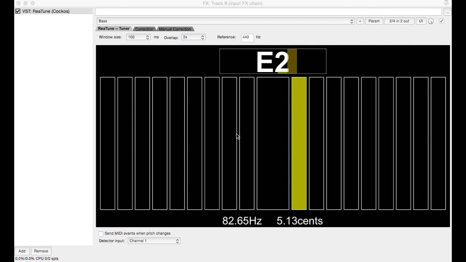This screenshot has height=262, width=466.
Task: Open the Bass preset dropdown
Action: point(226,21)
